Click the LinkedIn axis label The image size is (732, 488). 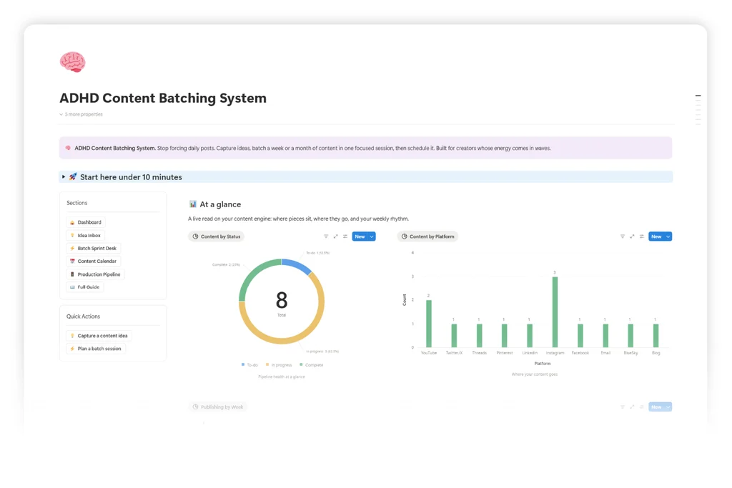[x=530, y=353]
